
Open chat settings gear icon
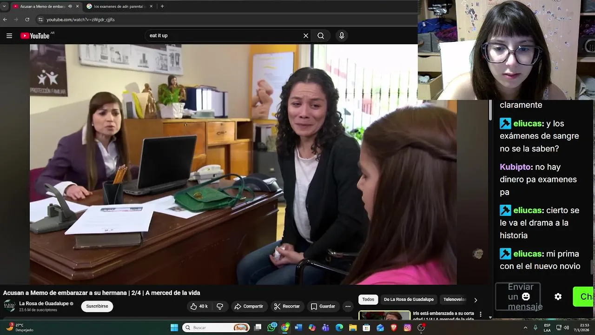(558, 296)
